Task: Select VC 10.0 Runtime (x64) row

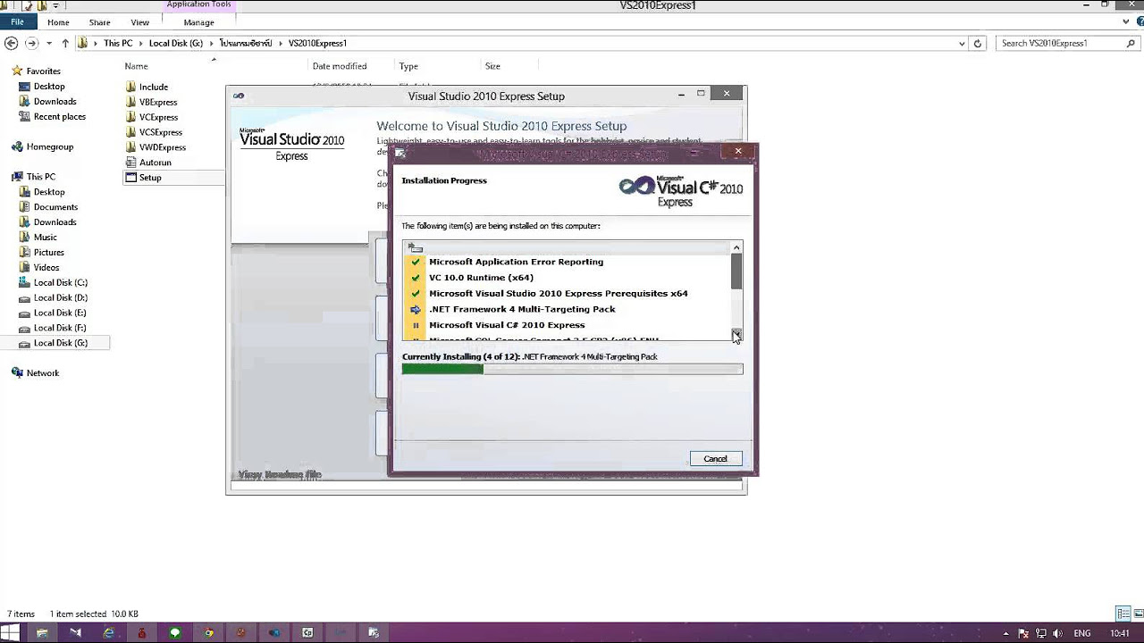Action: pyautogui.click(x=567, y=278)
